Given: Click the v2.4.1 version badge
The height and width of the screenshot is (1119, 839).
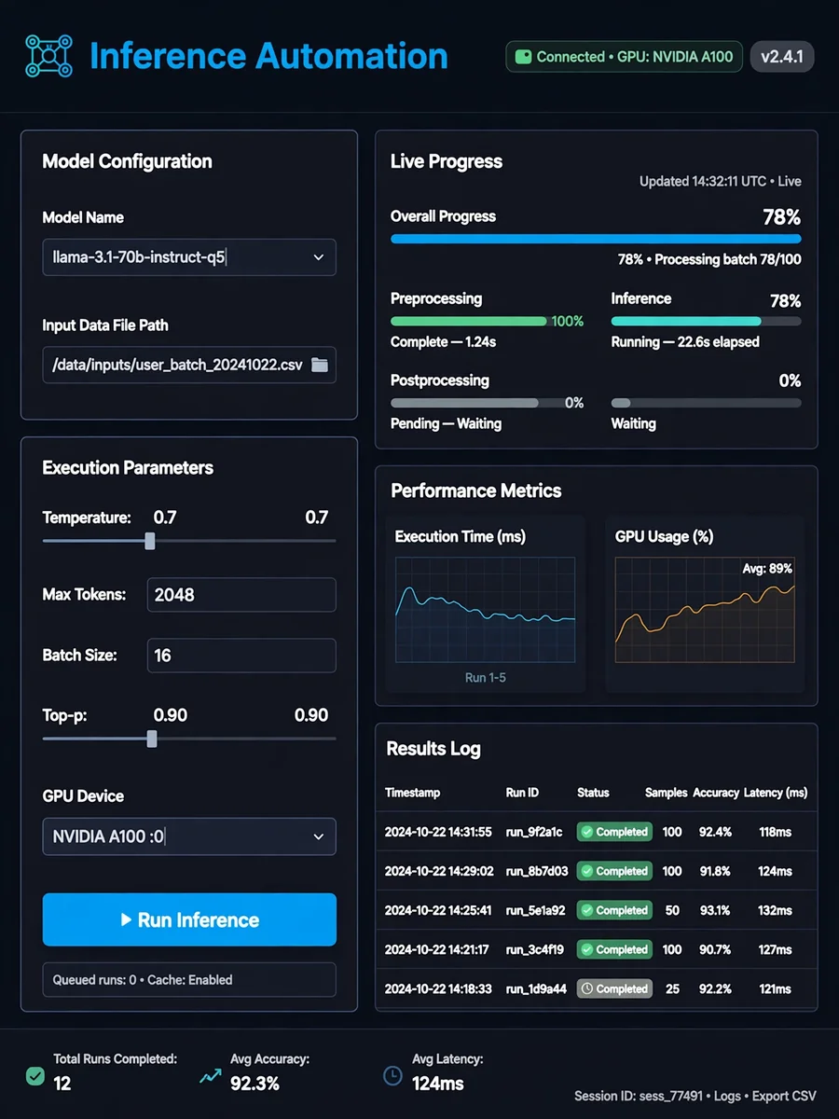Looking at the screenshot, I should [x=782, y=57].
